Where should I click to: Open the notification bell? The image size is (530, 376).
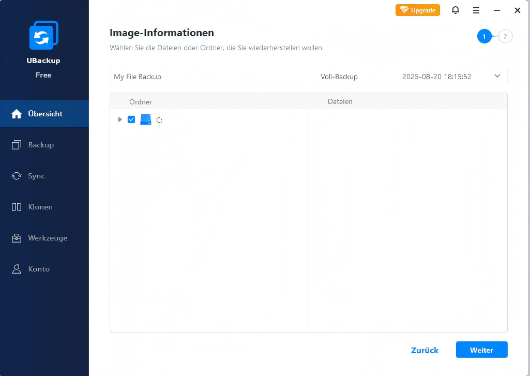[x=456, y=10]
